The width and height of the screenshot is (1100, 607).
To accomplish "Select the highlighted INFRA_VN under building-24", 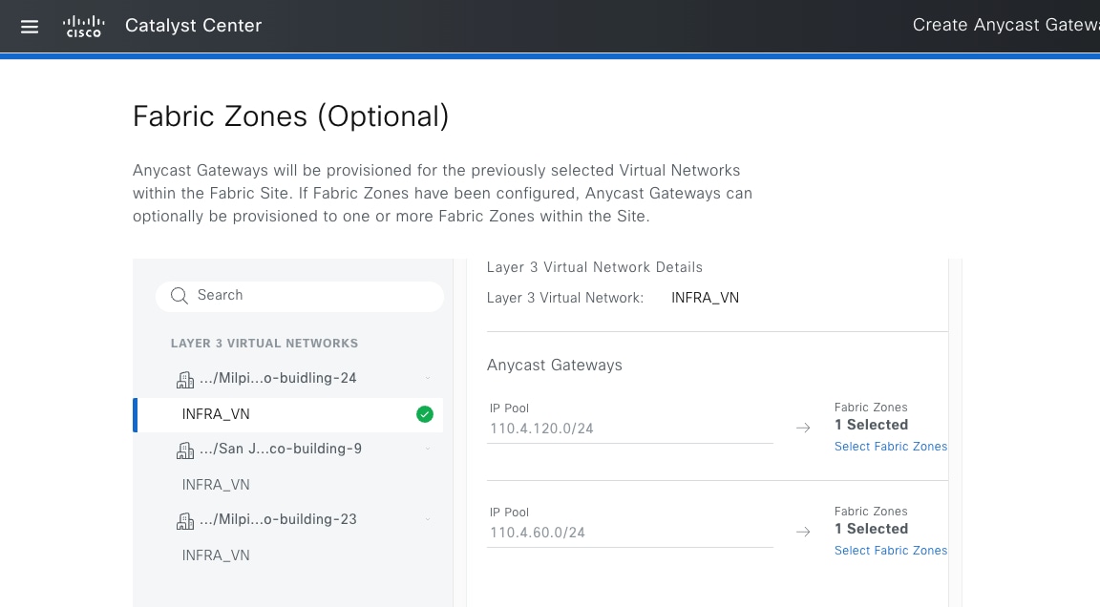I will point(216,414).
